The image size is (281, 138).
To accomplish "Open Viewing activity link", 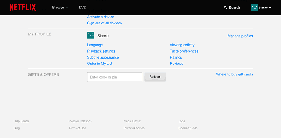I will 182,45.
